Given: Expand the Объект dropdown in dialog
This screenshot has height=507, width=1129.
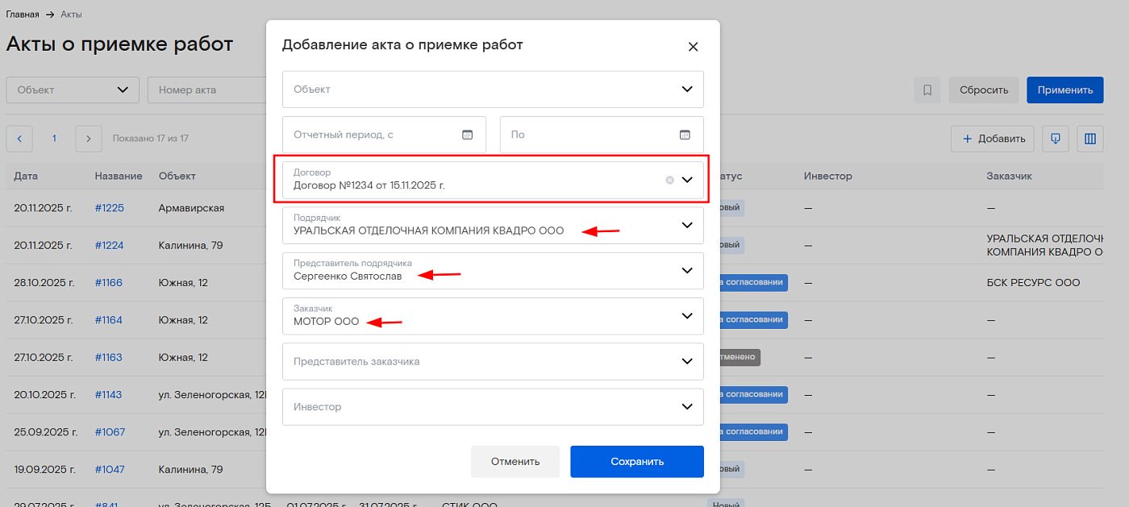Looking at the screenshot, I should pyautogui.click(x=686, y=89).
